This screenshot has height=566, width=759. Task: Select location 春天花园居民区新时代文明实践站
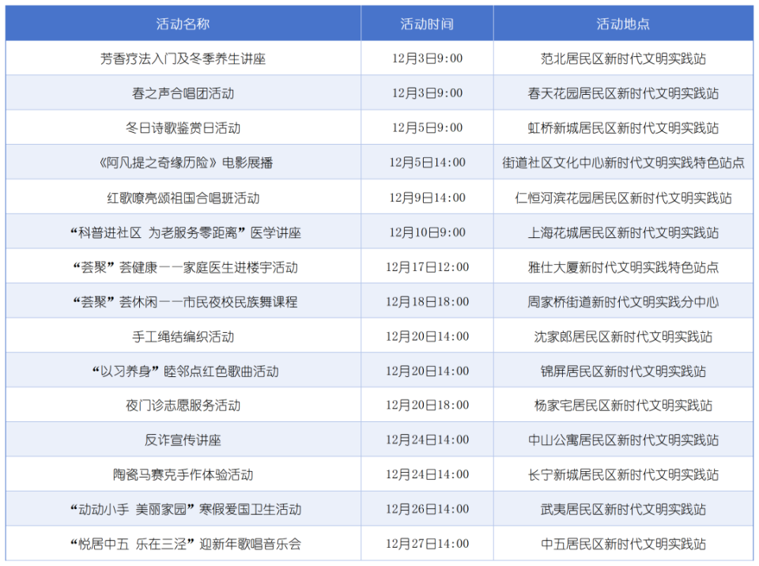(x=623, y=93)
